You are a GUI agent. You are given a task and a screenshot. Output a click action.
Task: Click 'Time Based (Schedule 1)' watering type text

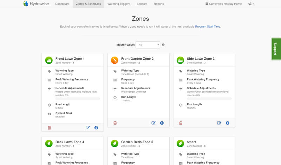[135, 74]
